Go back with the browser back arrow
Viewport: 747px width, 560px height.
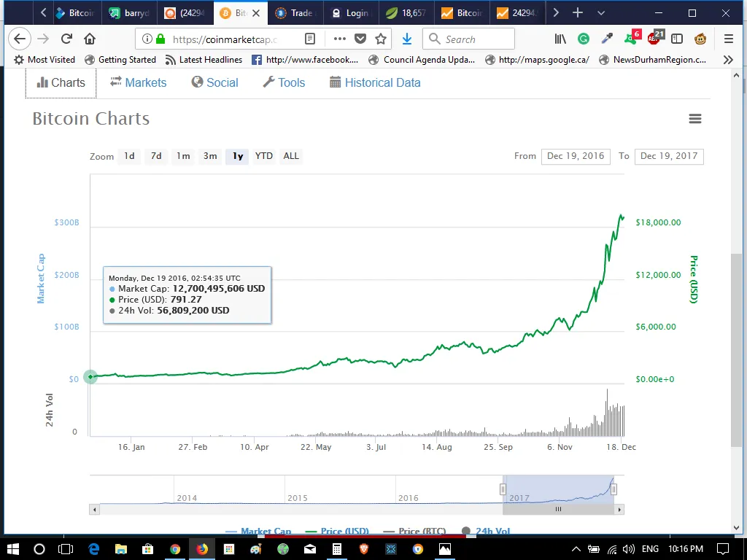tap(20, 39)
